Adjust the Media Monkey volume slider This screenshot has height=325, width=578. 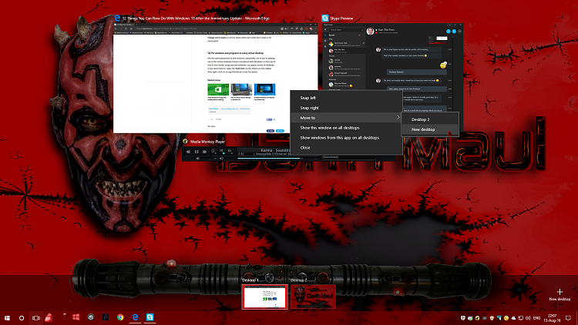(x=210, y=159)
